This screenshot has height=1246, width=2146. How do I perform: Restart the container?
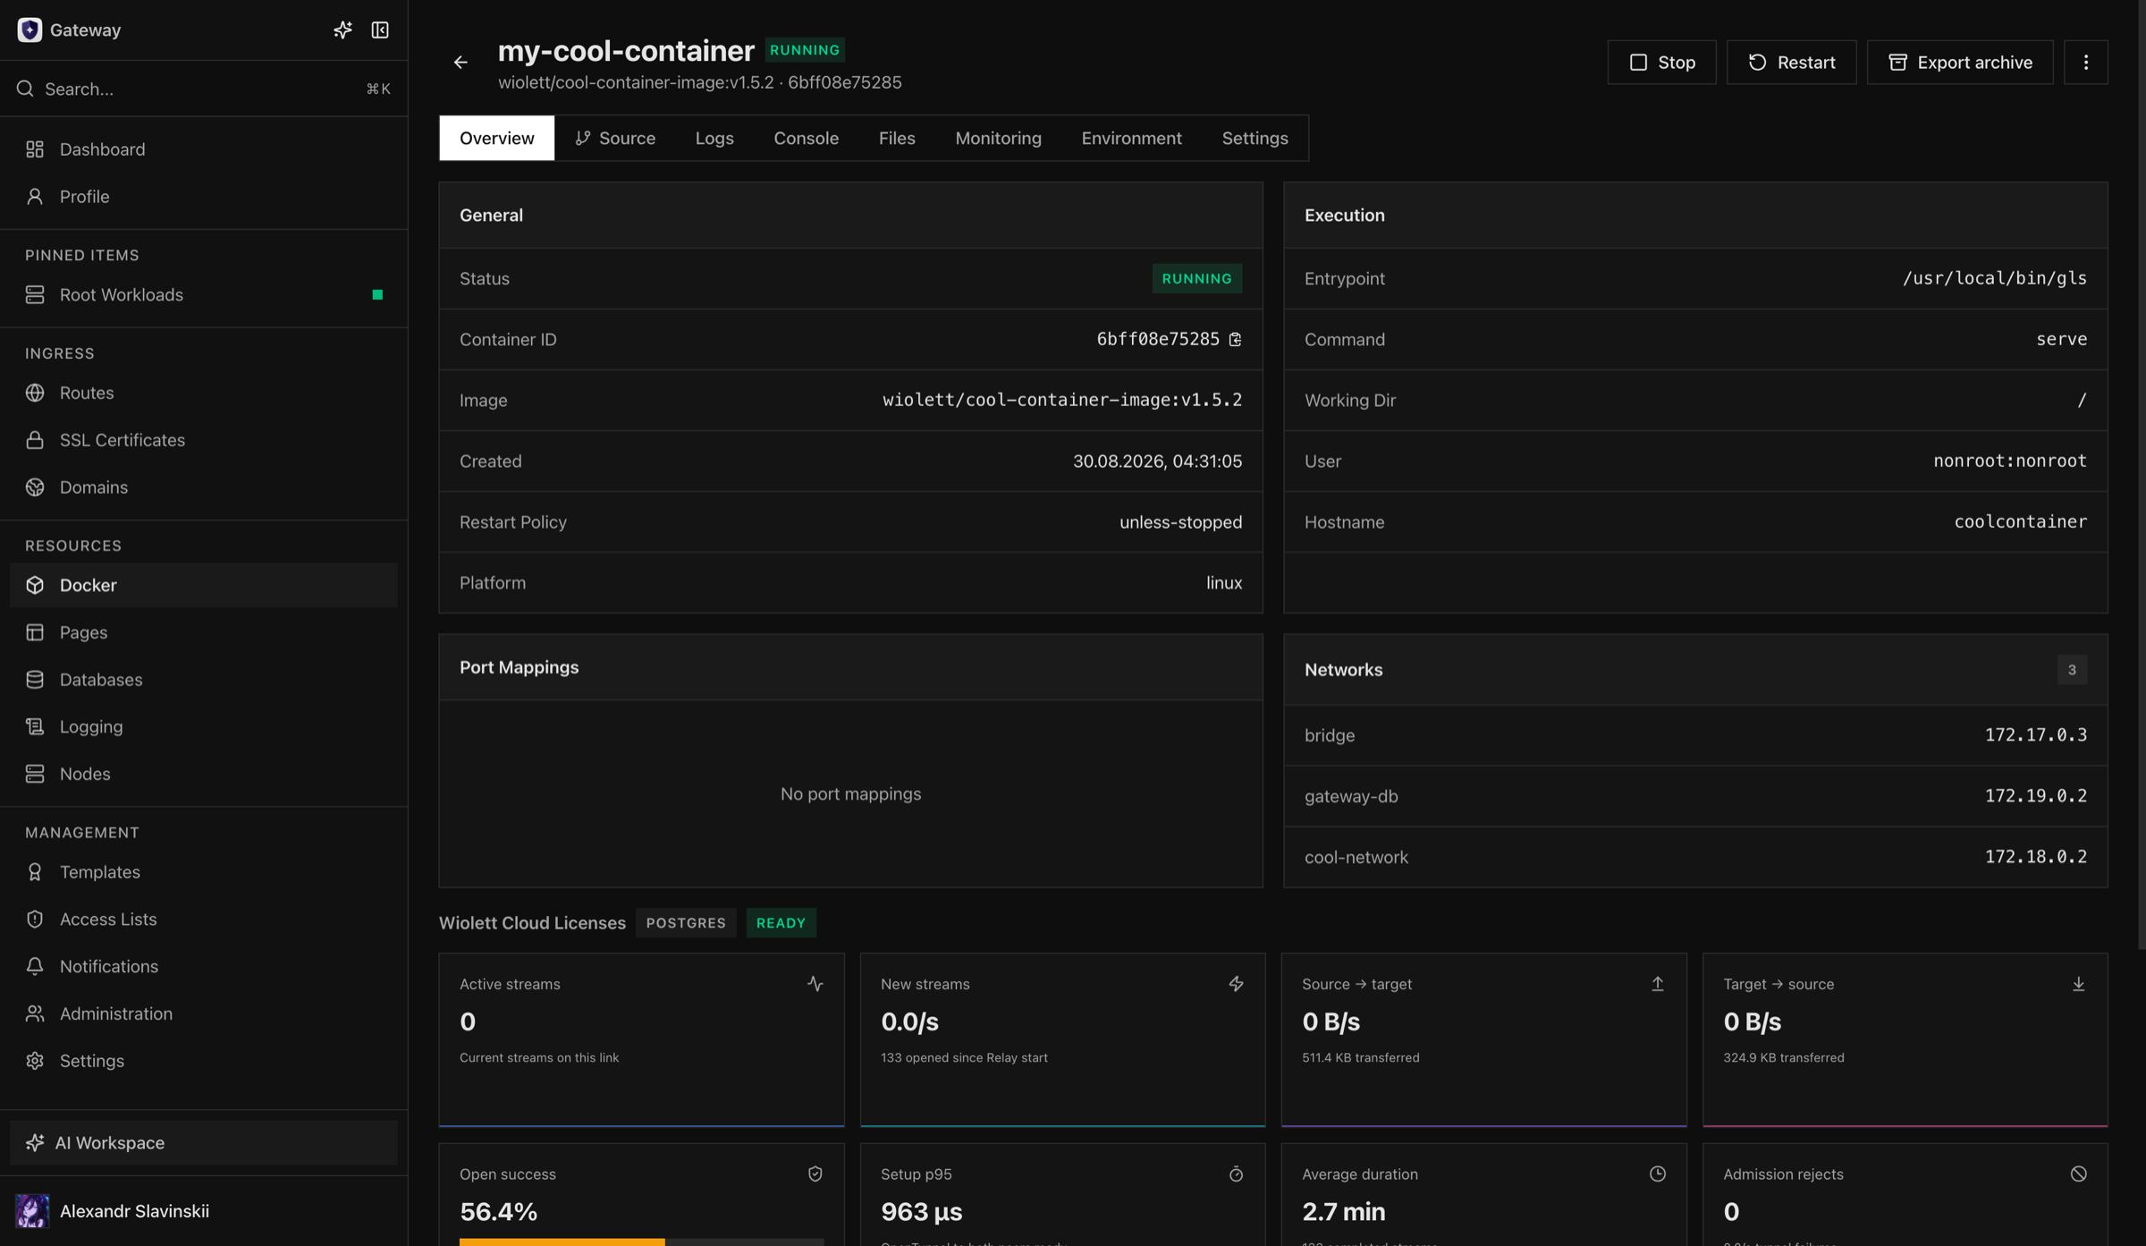point(1791,62)
